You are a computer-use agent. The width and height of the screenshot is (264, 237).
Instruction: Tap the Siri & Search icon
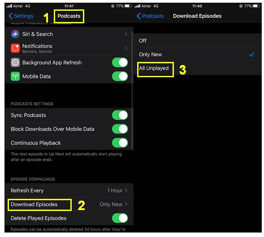point(15,34)
